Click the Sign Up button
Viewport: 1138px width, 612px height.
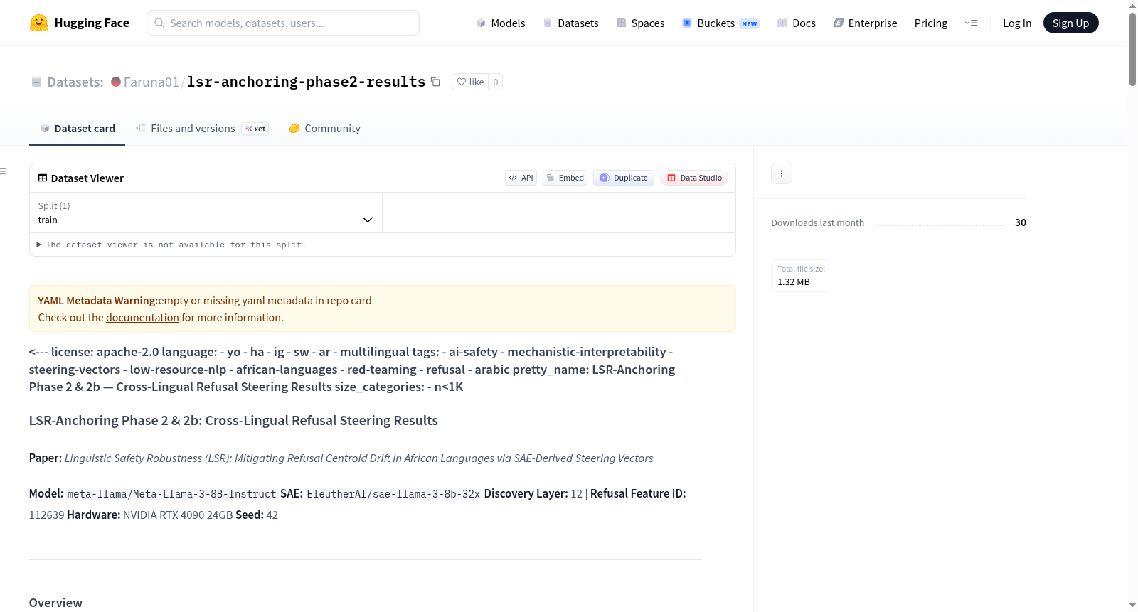[x=1070, y=23]
